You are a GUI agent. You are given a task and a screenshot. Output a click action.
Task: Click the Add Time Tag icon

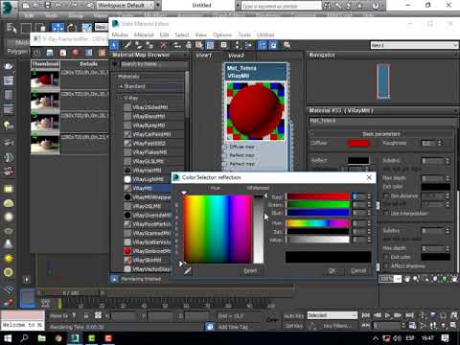210,327
